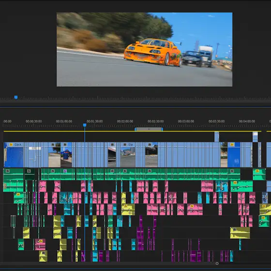
Task: Click the fx badge on the bottom-row yellow audio clip
Action: point(44,253)
